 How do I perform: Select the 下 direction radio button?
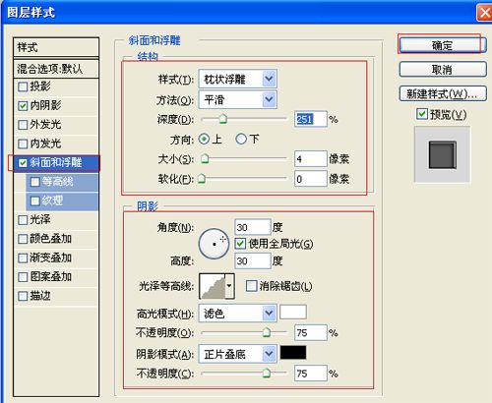[241, 140]
